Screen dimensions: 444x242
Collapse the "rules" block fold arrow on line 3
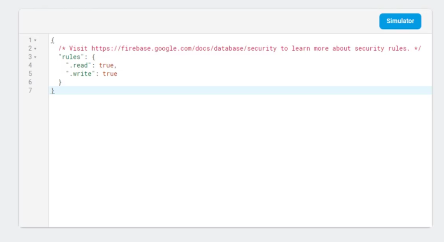(36, 57)
